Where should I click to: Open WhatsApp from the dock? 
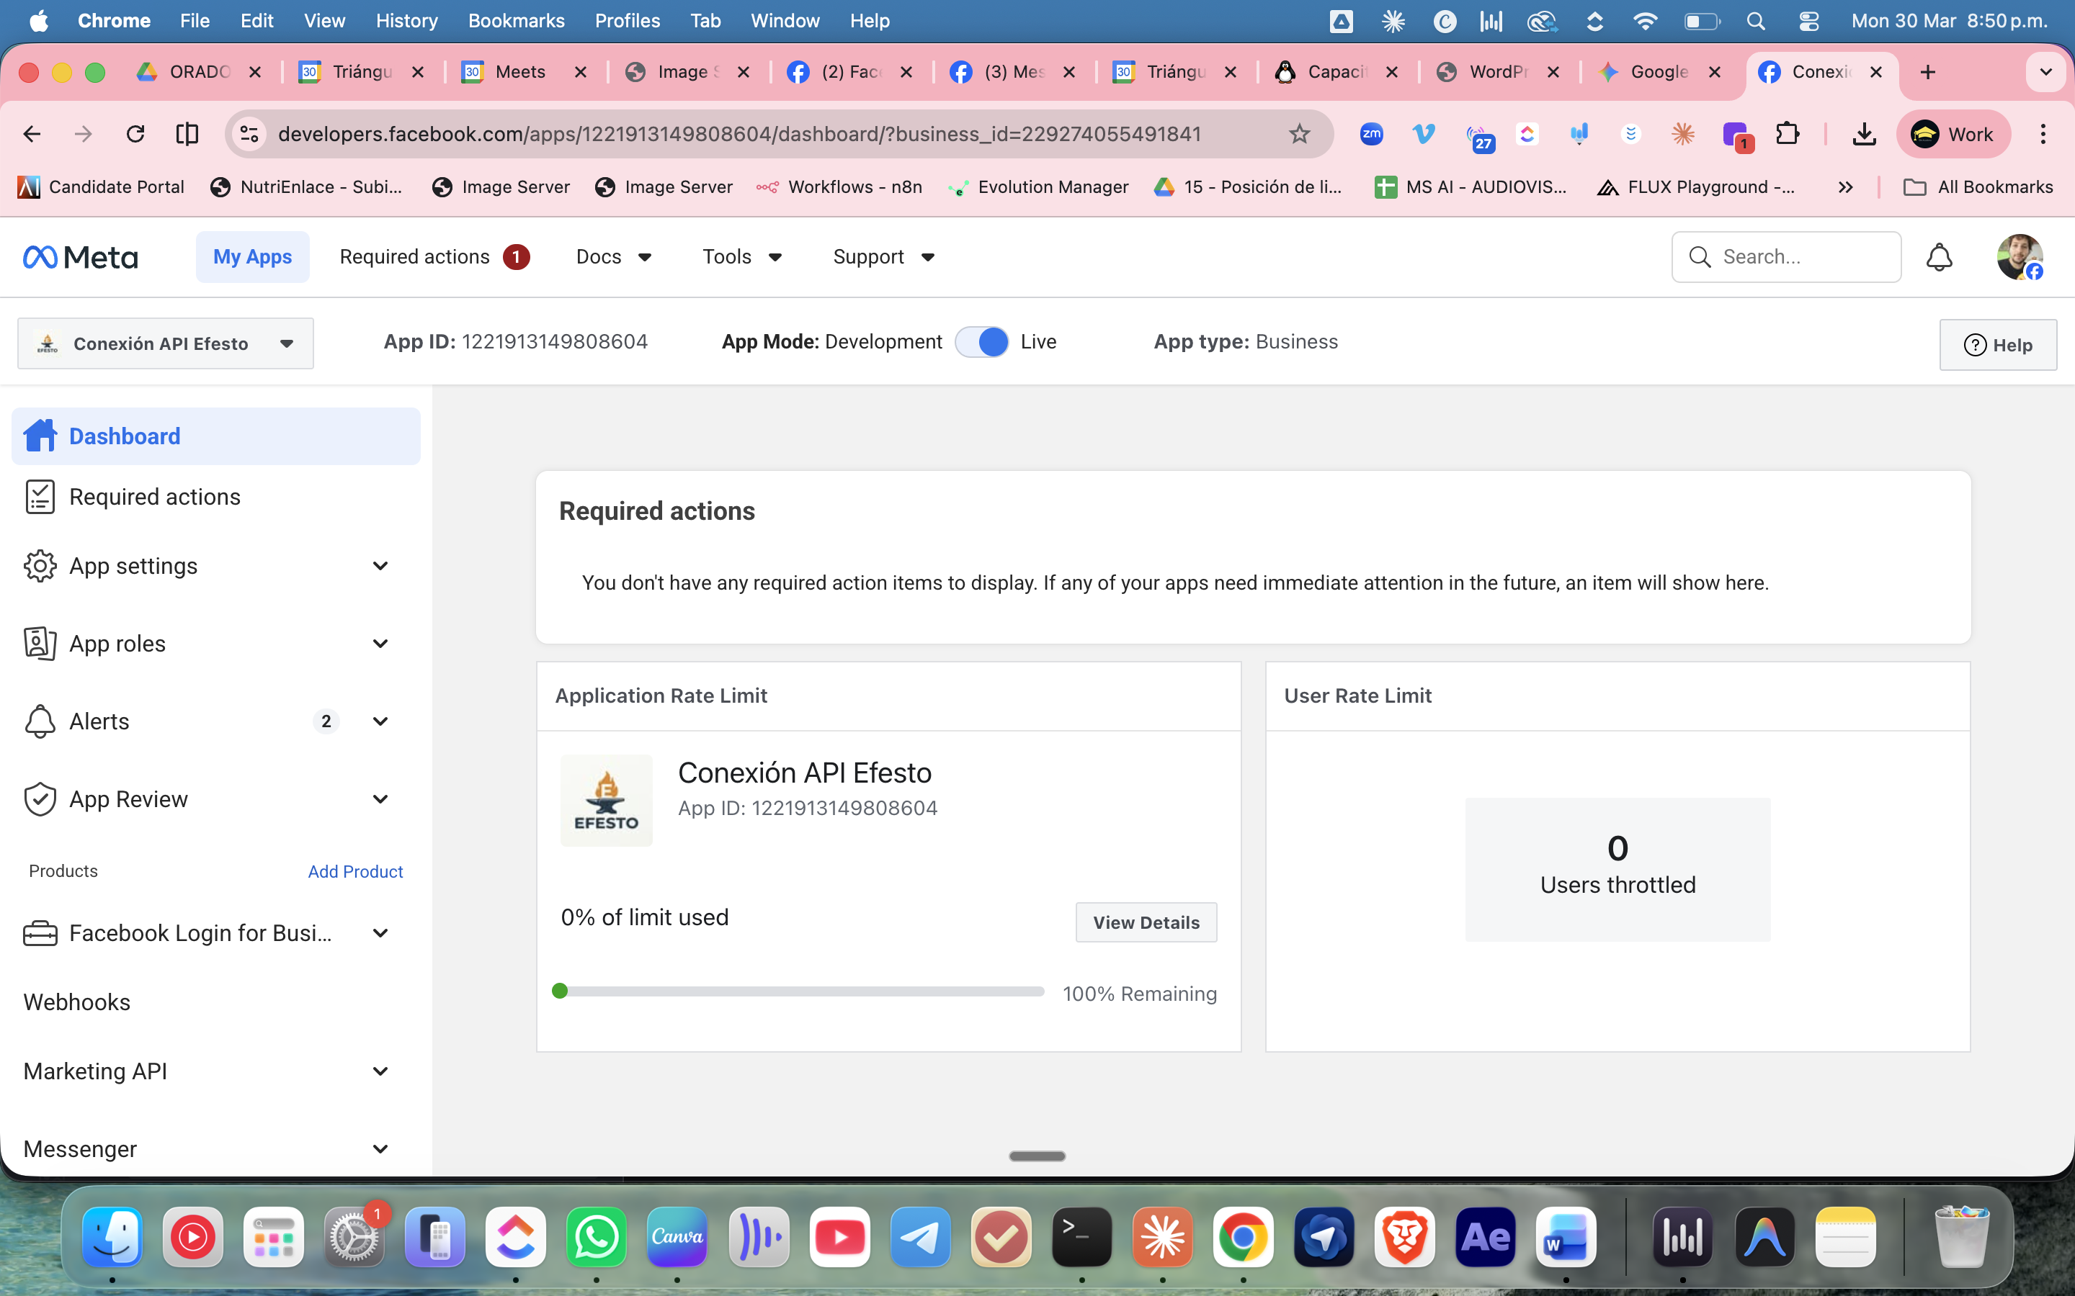pos(596,1237)
